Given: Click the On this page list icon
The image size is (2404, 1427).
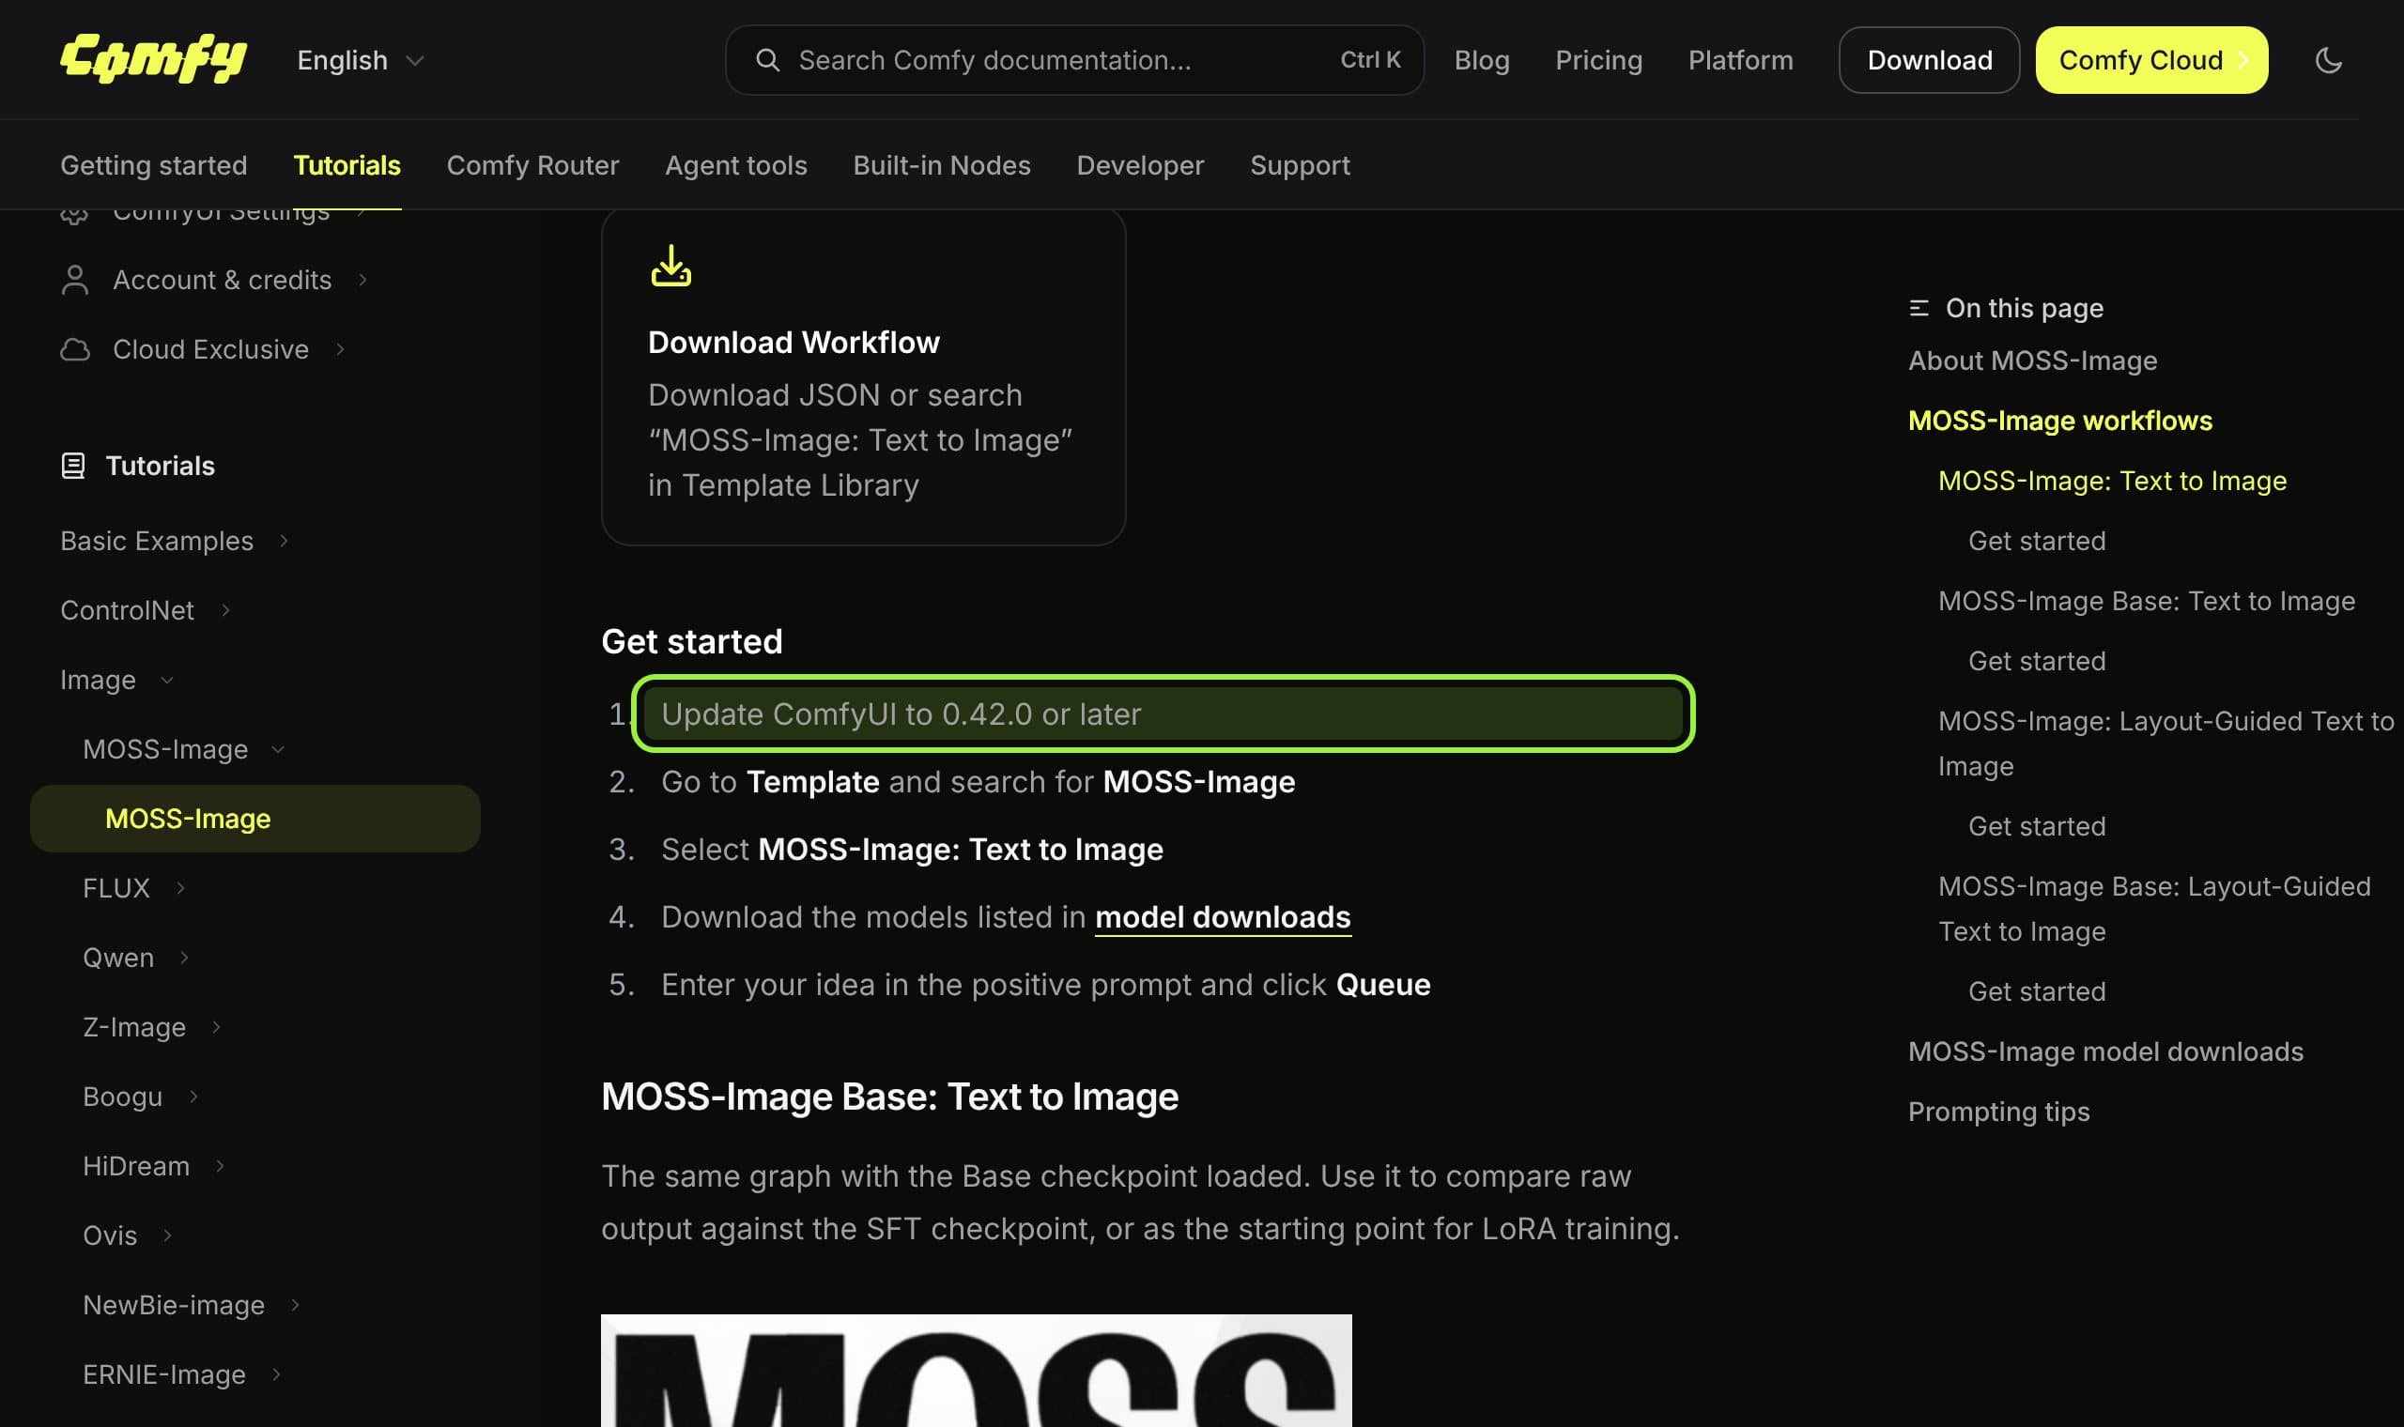Looking at the screenshot, I should tap(1919, 308).
